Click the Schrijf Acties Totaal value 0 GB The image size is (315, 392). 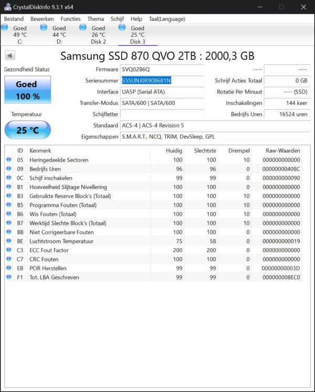(x=287, y=80)
